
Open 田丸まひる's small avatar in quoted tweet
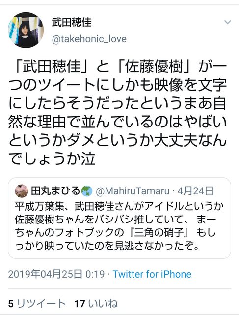click(x=22, y=191)
